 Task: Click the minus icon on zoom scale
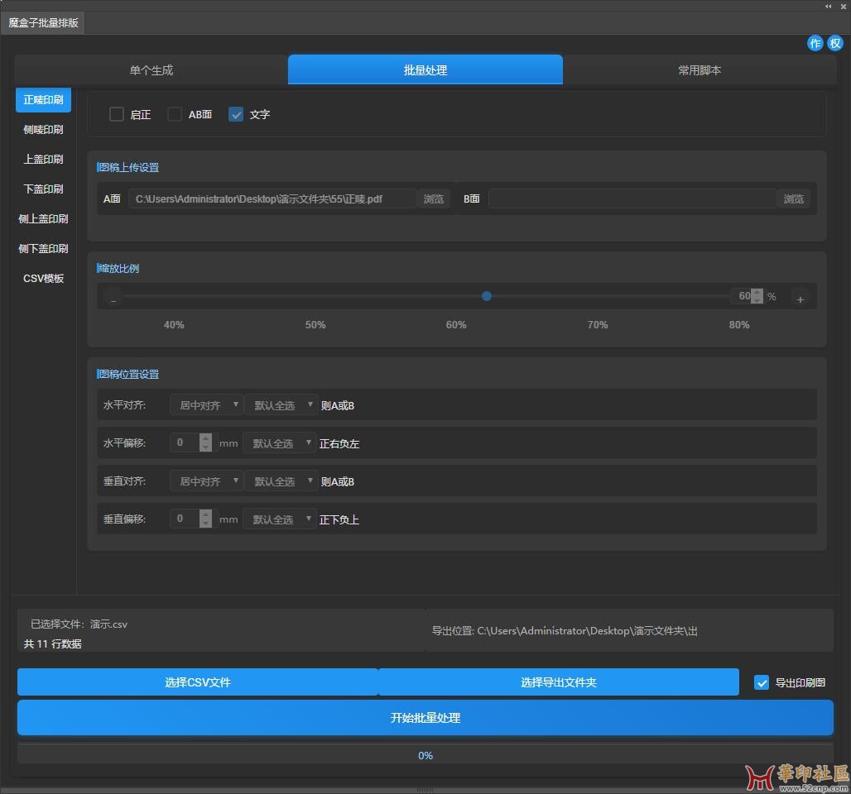tap(113, 299)
